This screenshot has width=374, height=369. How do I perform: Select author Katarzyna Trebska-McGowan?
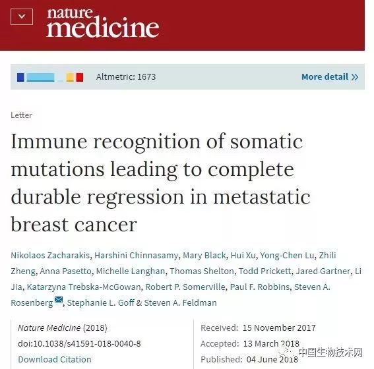(84, 287)
